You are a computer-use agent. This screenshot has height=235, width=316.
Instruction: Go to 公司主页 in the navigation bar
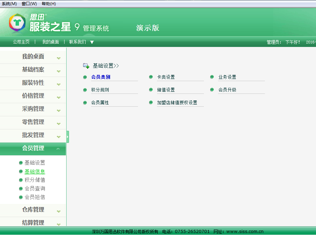pos(21,42)
